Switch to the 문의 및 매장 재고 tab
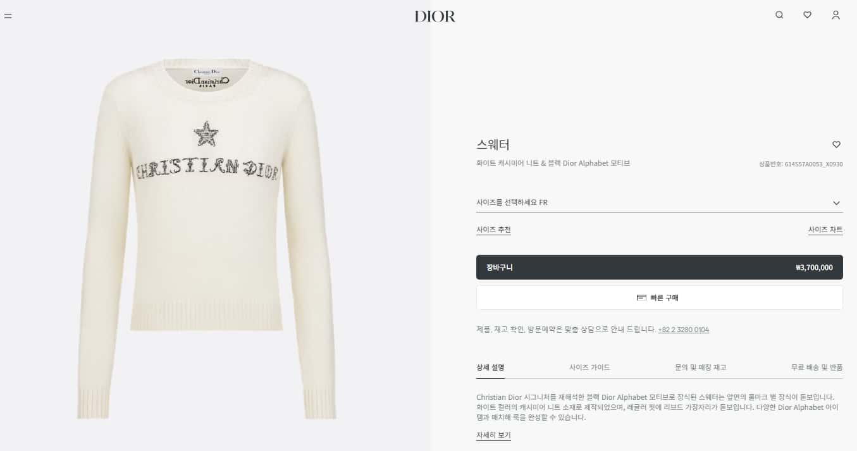 tap(700, 368)
